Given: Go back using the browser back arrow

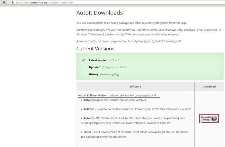Looking at the screenshot, I should (4, 2).
